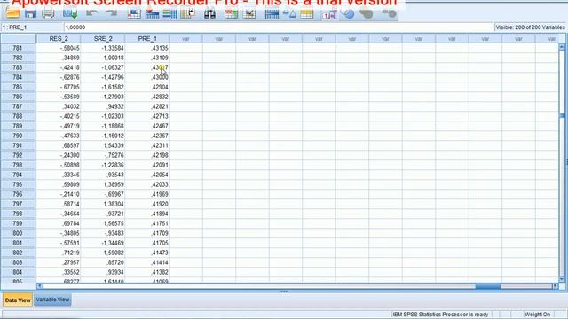
Task: Click the horizontal scrollbar thumb
Action: (x=488, y=285)
